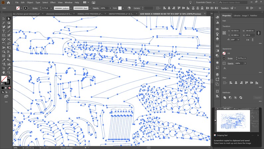
Task: Change screen mode button in toolbar
Action: point(6,97)
